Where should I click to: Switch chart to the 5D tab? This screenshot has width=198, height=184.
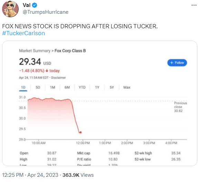[x=38, y=88]
